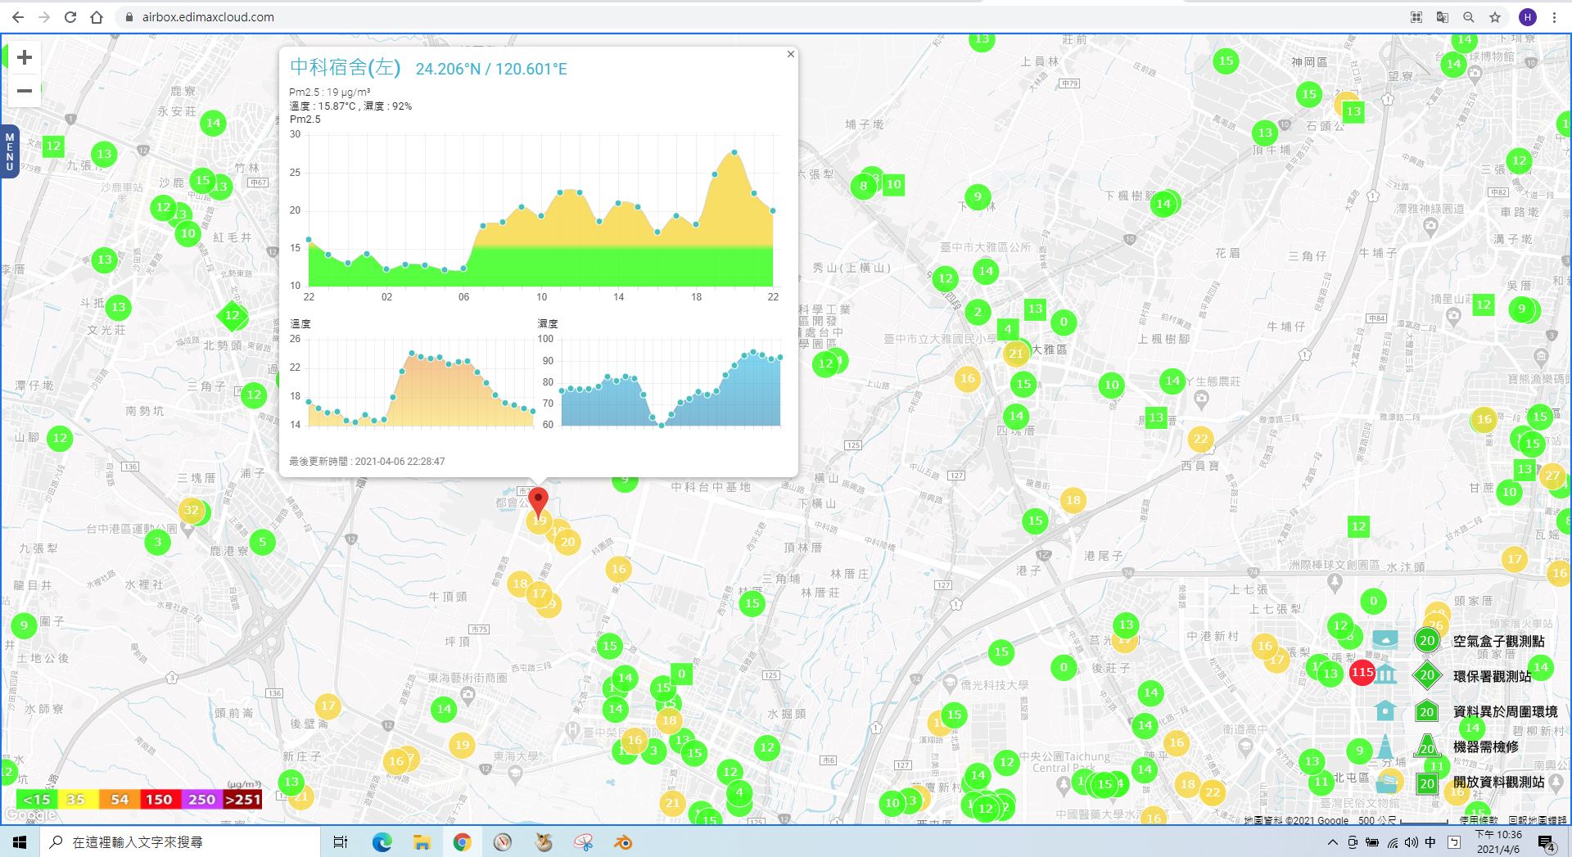The height and width of the screenshot is (857, 1572).
Task: Go back with browser back arrow
Action: point(18,17)
